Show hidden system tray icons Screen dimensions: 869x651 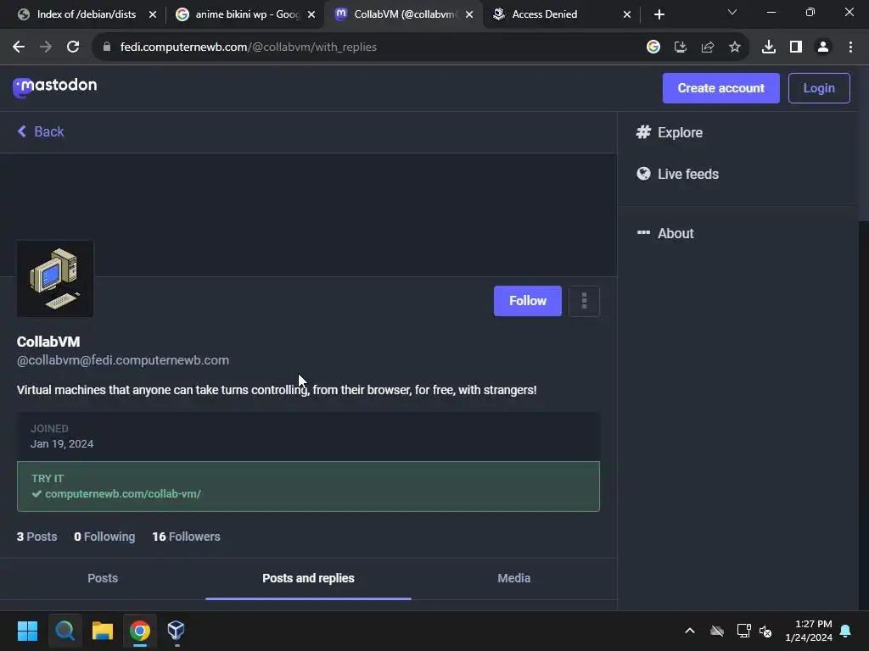click(x=690, y=631)
